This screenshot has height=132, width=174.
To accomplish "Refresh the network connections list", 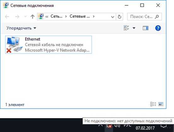I will click(x=119, y=17).
